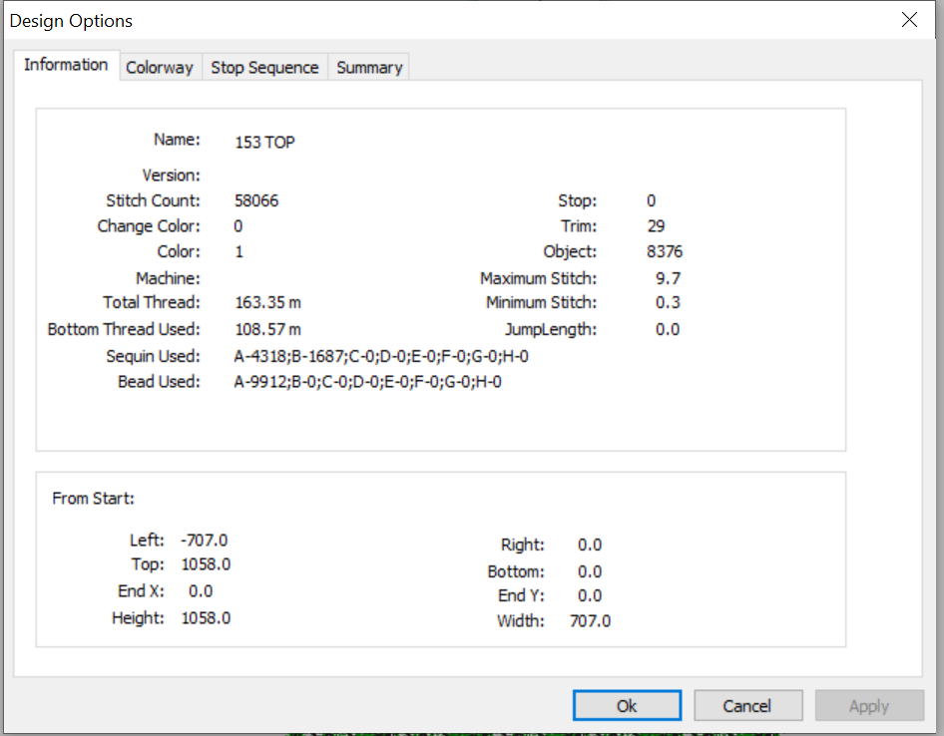The height and width of the screenshot is (736, 944).
Task: Click the Sequin Used value starting A-4318
Action: [381, 356]
